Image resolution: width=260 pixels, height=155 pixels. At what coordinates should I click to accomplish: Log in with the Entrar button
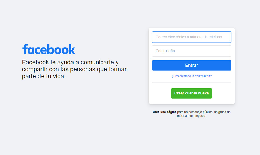(191, 65)
